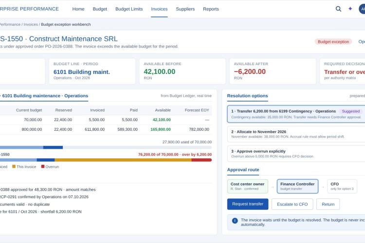Select the Cost center owner approval step
365x243 pixels.
(x=248, y=186)
